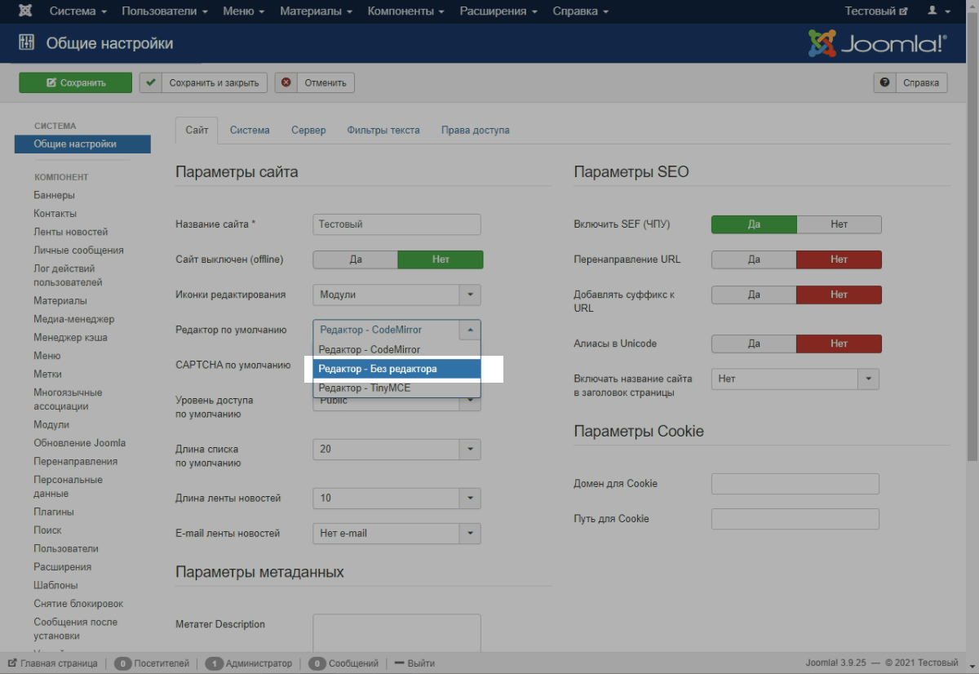Click the Joomla logo icon in top-left corner
979x674 pixels.
tap(26, 11)
